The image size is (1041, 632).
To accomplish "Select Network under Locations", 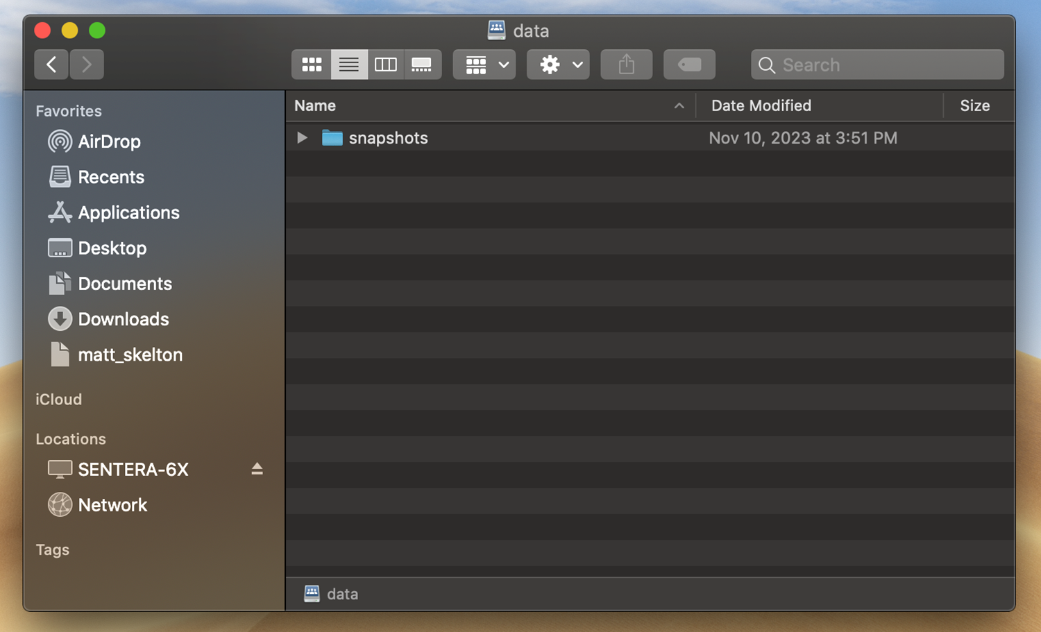I will click(x=112, y=505).
